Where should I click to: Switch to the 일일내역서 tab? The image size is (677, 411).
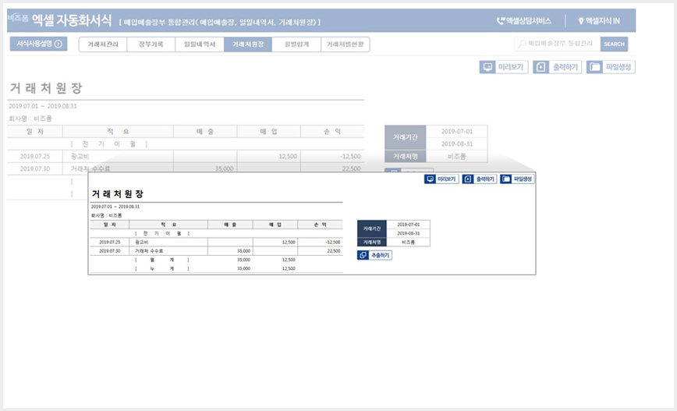[200, 44]
